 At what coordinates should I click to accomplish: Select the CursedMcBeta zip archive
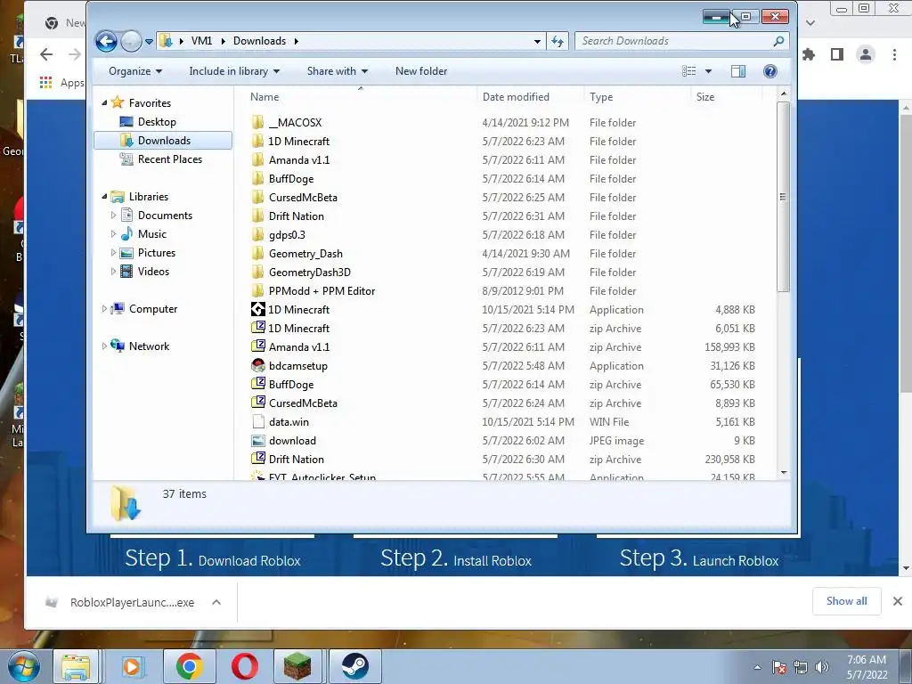point(303,403)
